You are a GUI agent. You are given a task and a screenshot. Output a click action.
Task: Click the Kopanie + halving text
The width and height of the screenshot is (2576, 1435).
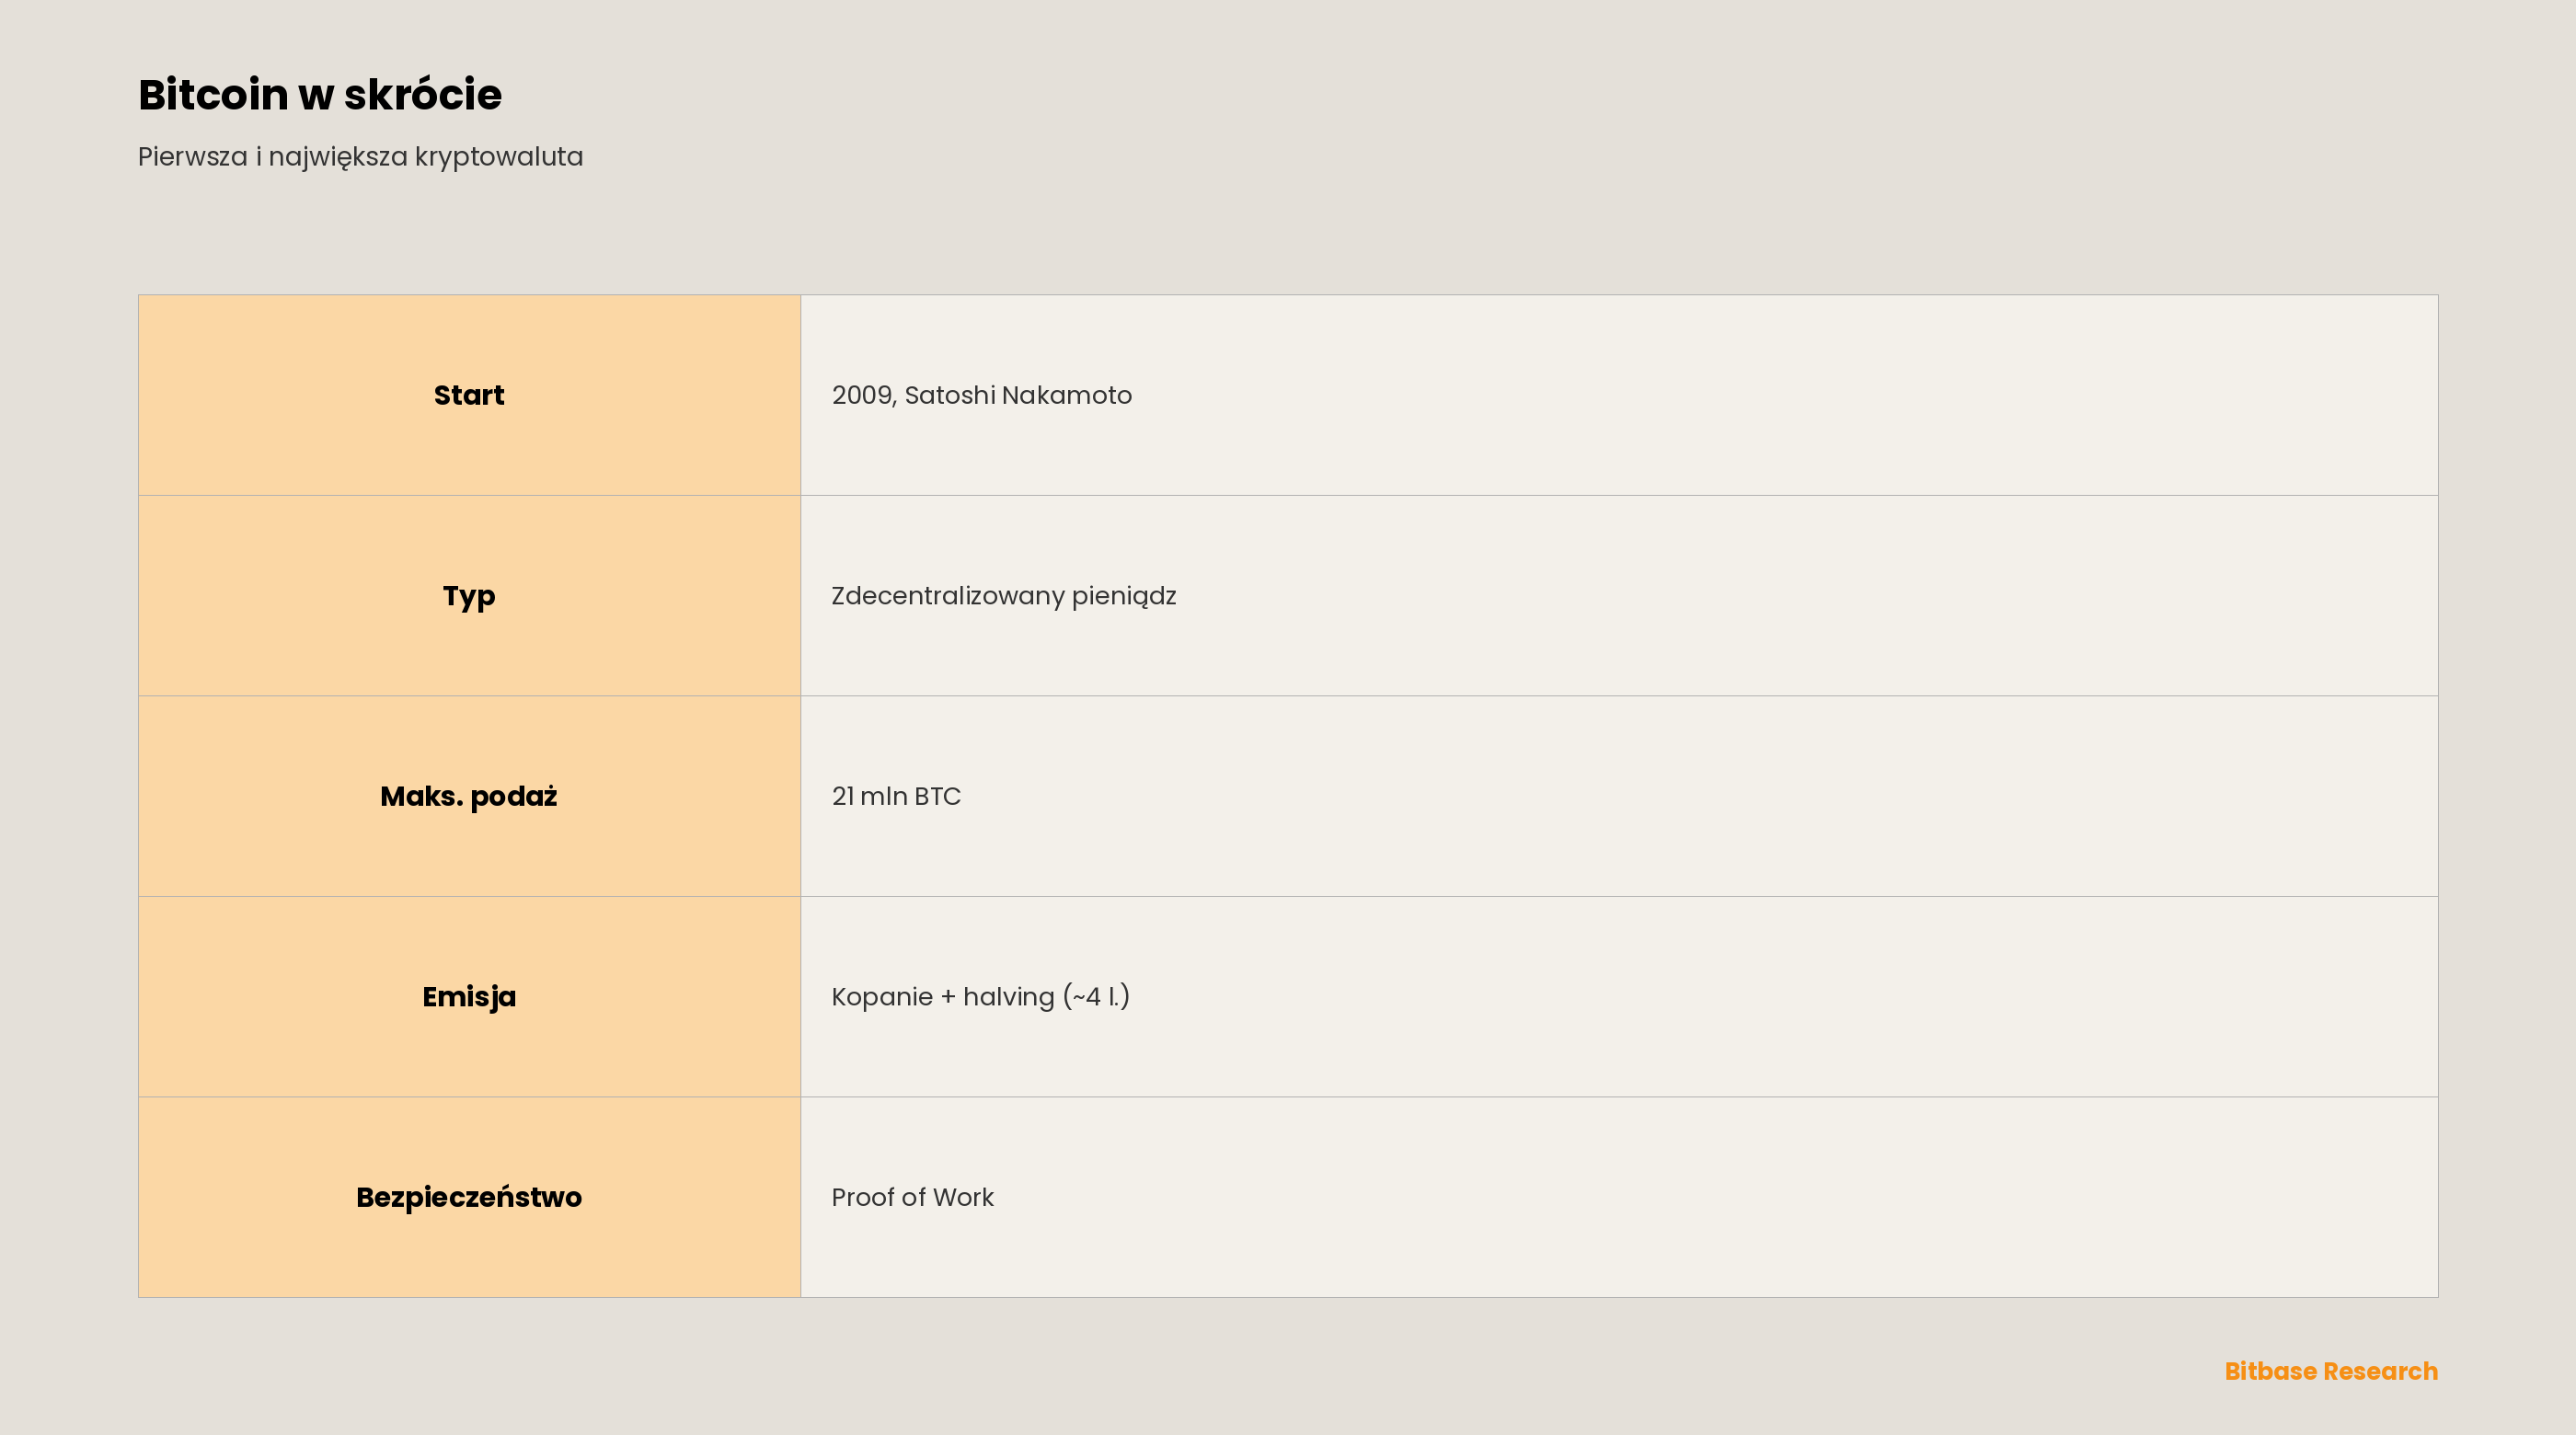943,997
